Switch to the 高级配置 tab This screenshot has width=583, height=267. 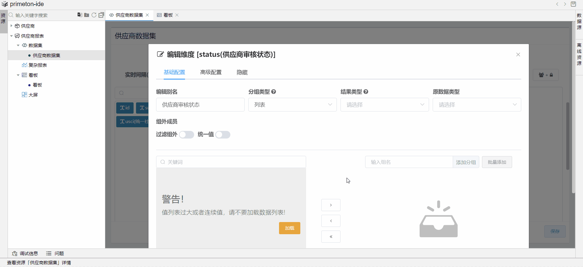[211, 72]
